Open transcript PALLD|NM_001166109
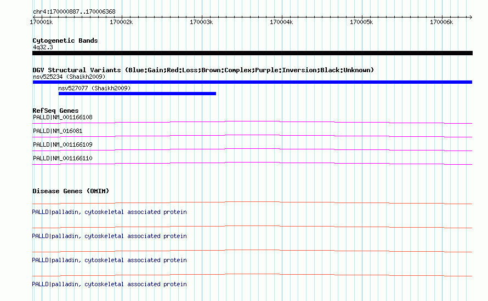Screen dimensions: 488x301 [x=63, y=144]
